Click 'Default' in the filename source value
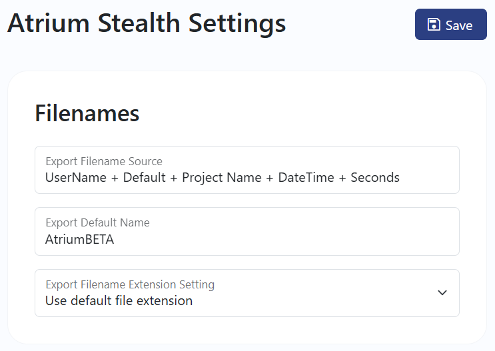 point(144,178)
